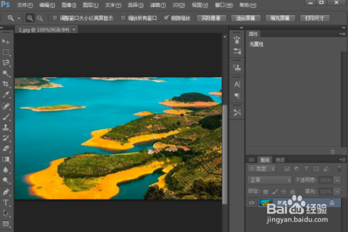Hide the background layer via eye icon

(x=252, y=203)
